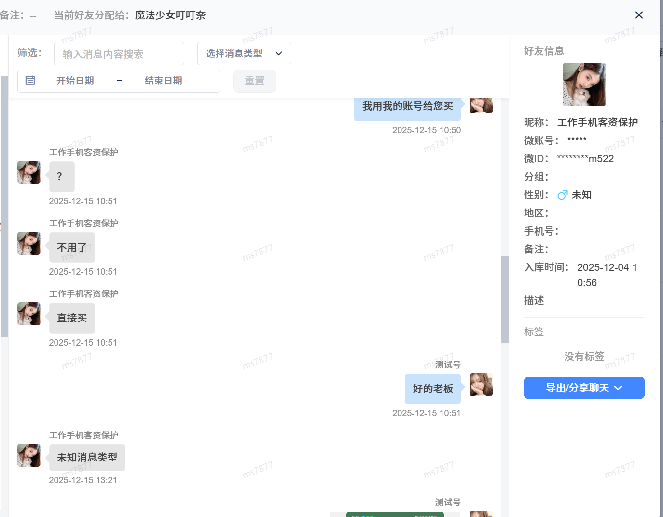Click avatar next to "直接买" message

click(29, 314)
